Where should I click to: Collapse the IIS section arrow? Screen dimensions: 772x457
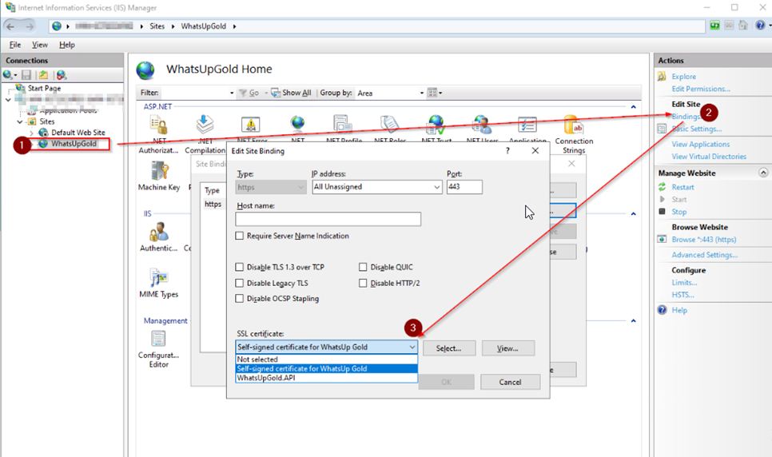(x=634, y=214)
